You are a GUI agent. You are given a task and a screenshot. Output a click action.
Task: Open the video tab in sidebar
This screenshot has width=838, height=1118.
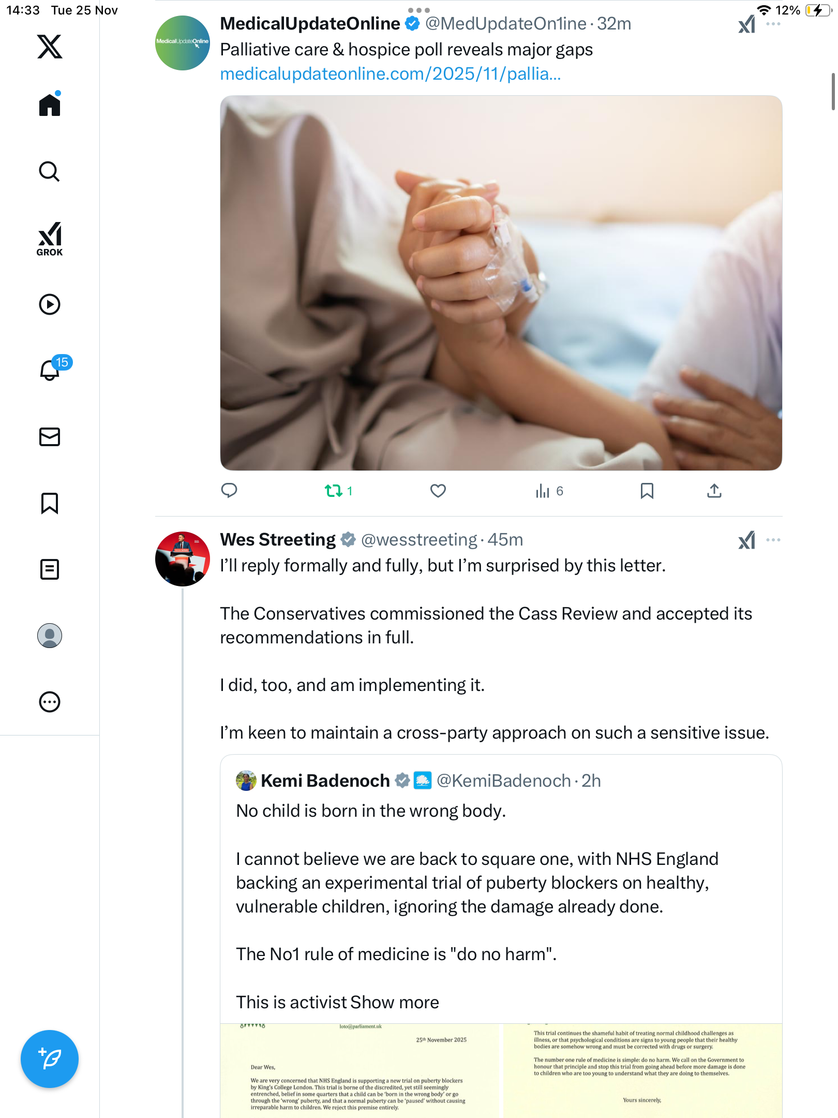pyautogui.click(x=50, y=304)
